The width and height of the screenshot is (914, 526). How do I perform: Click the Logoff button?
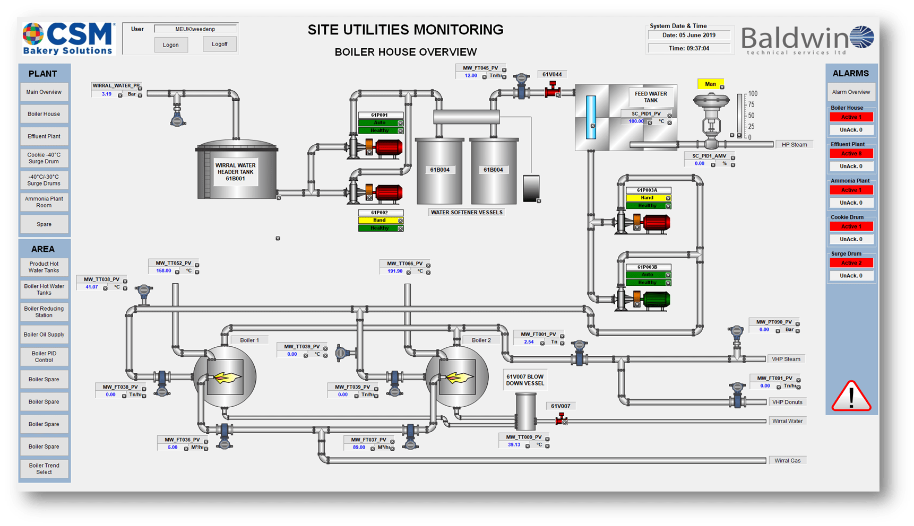pyautogui.click(x=220, y=45)
